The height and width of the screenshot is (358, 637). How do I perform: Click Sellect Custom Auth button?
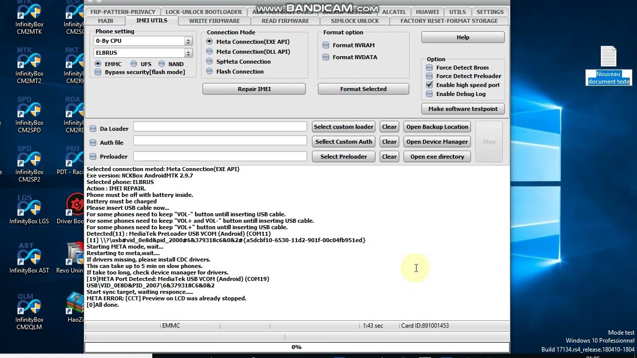(x=343, y=142)
